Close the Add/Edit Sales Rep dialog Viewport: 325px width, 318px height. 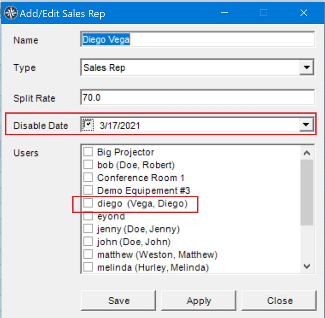(x=304, y=13)
